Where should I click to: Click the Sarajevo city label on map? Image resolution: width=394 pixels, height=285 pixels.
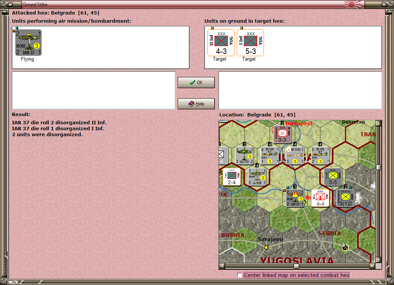click(270, 239)
